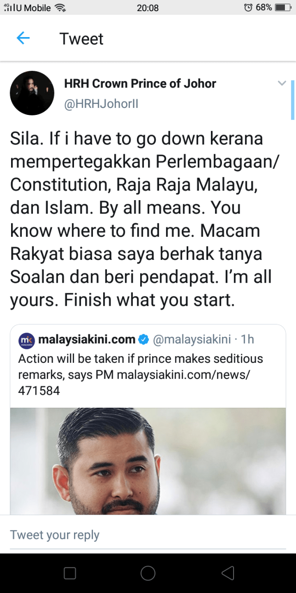Focus the Tweet your reply field

(x=148, y=535)
